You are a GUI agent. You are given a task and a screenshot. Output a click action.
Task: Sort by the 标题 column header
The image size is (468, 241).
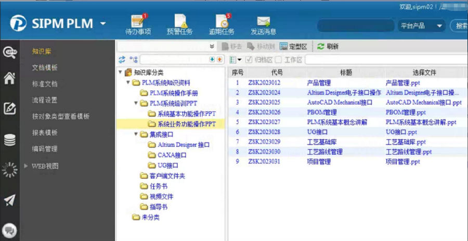pos(346,72)
